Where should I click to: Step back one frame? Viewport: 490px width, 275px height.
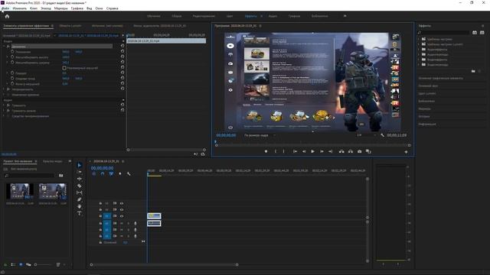pos(304,151)
